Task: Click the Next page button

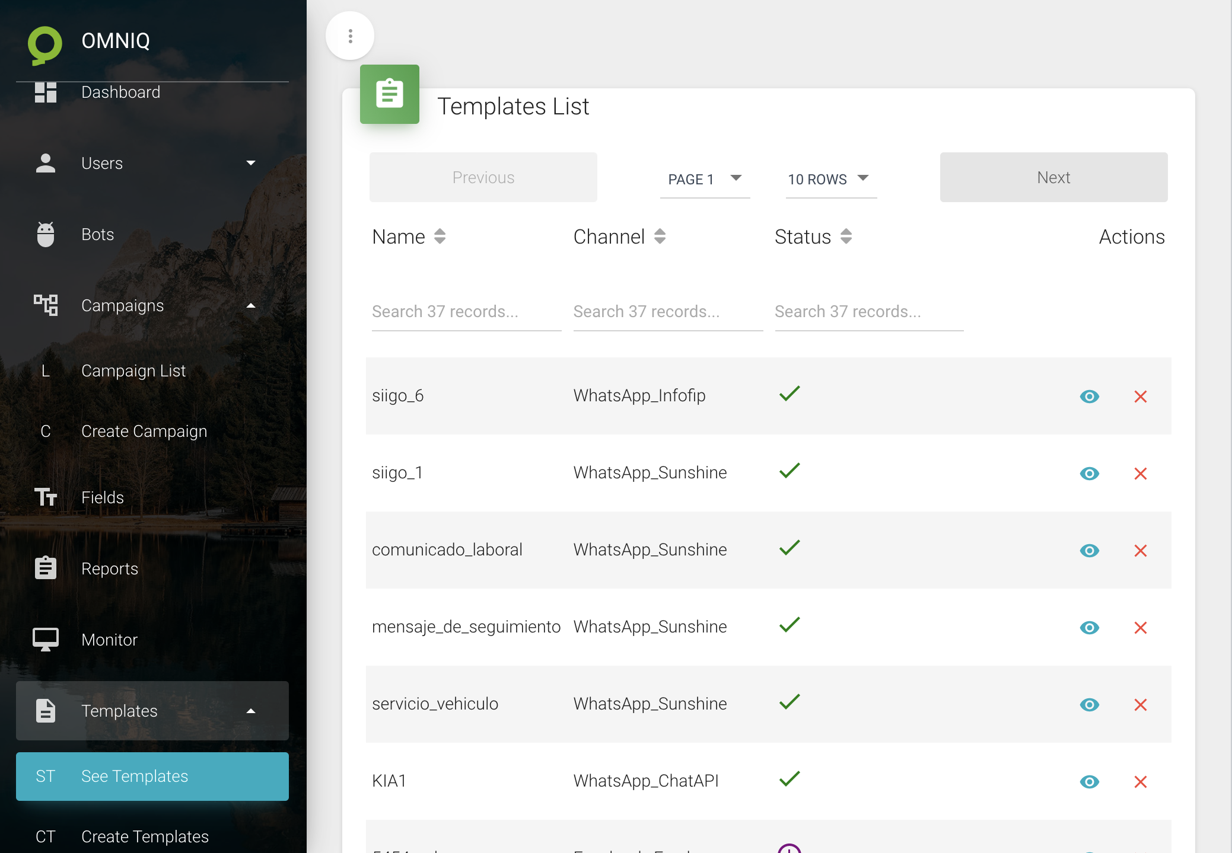Action: point(1053,177)
